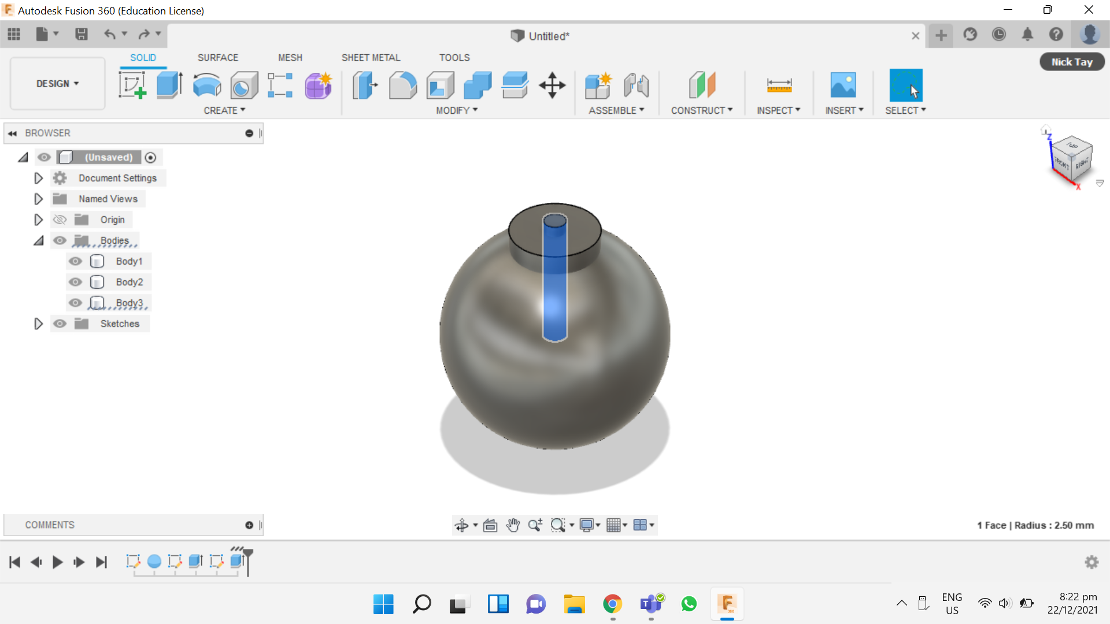Image resolution: width=1110 pixels, height=624 pixels.
Task: Open the DESIGN workspace dropdown
Action: (x=57, y=84)
